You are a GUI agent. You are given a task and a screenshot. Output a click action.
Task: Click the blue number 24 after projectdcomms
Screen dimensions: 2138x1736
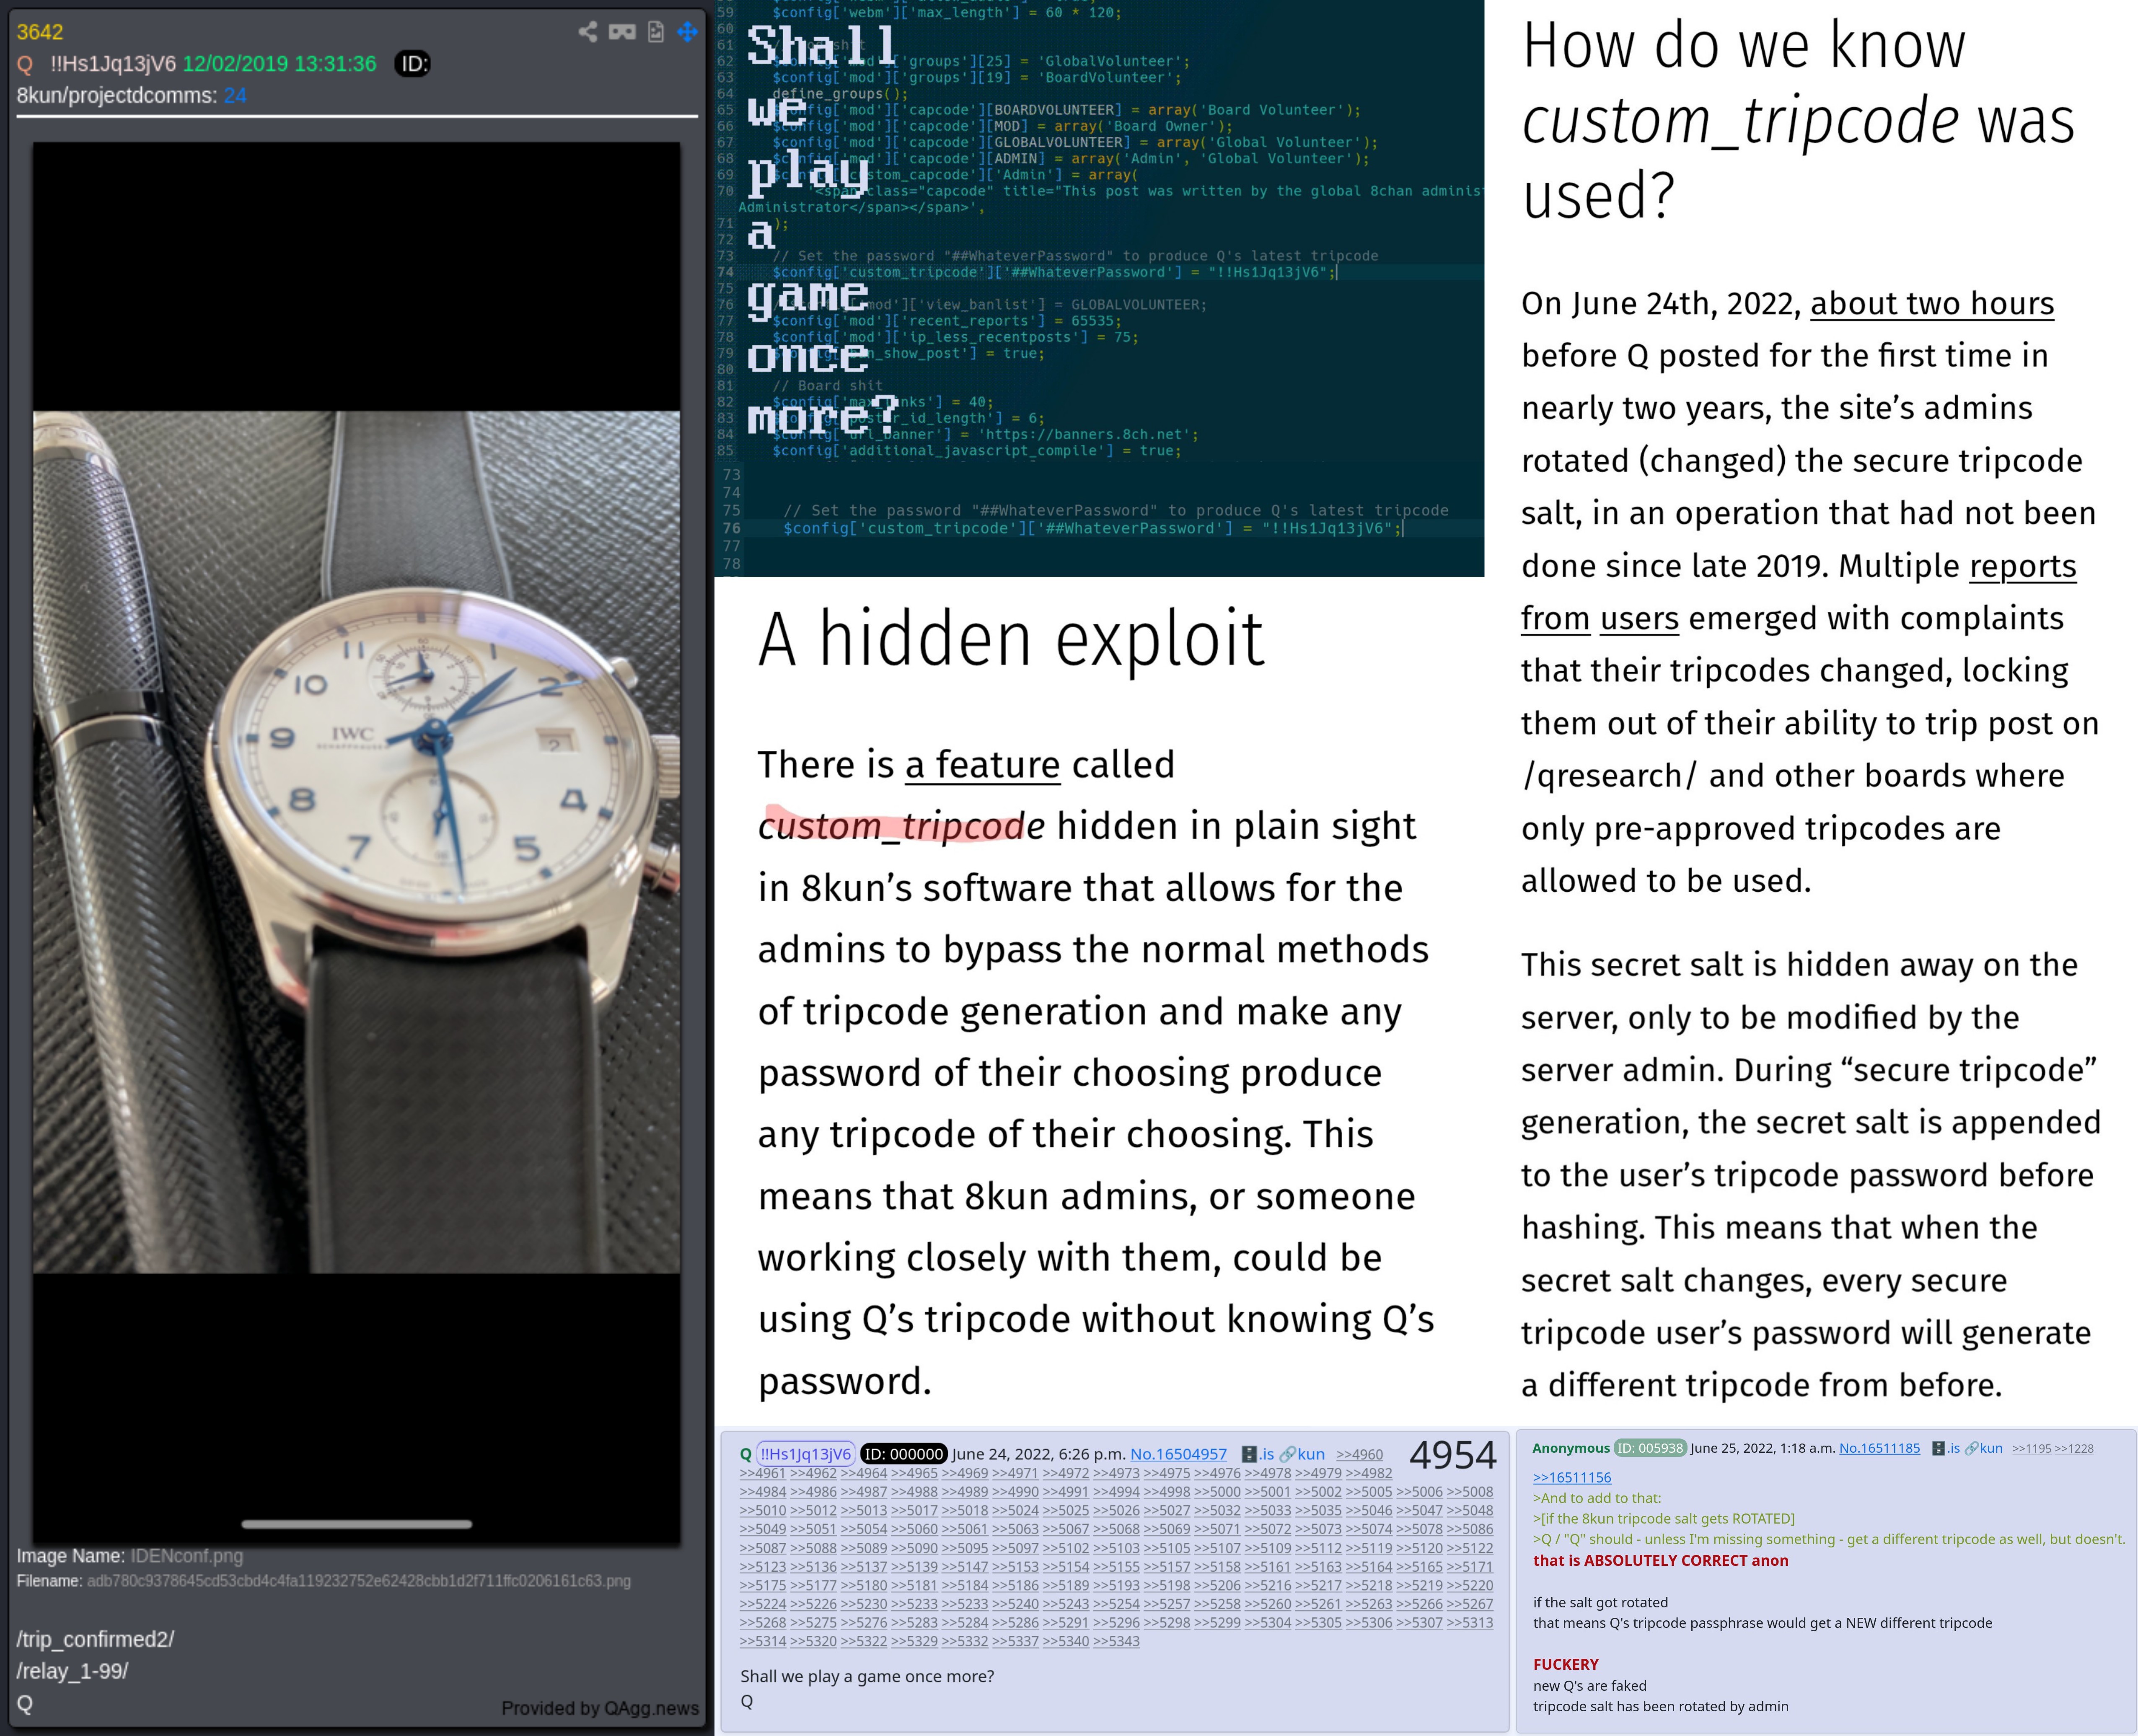coord(235,96)
